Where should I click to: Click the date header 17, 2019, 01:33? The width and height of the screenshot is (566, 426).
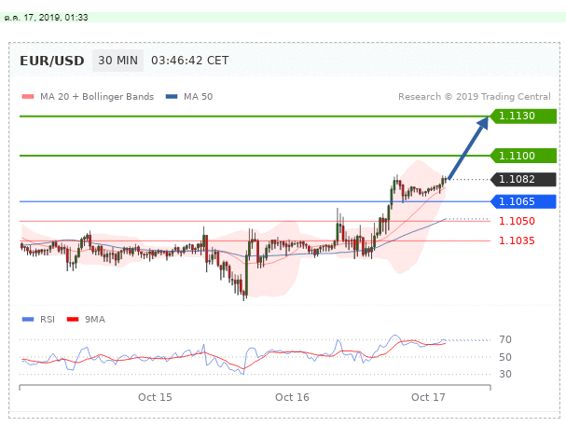47,18
